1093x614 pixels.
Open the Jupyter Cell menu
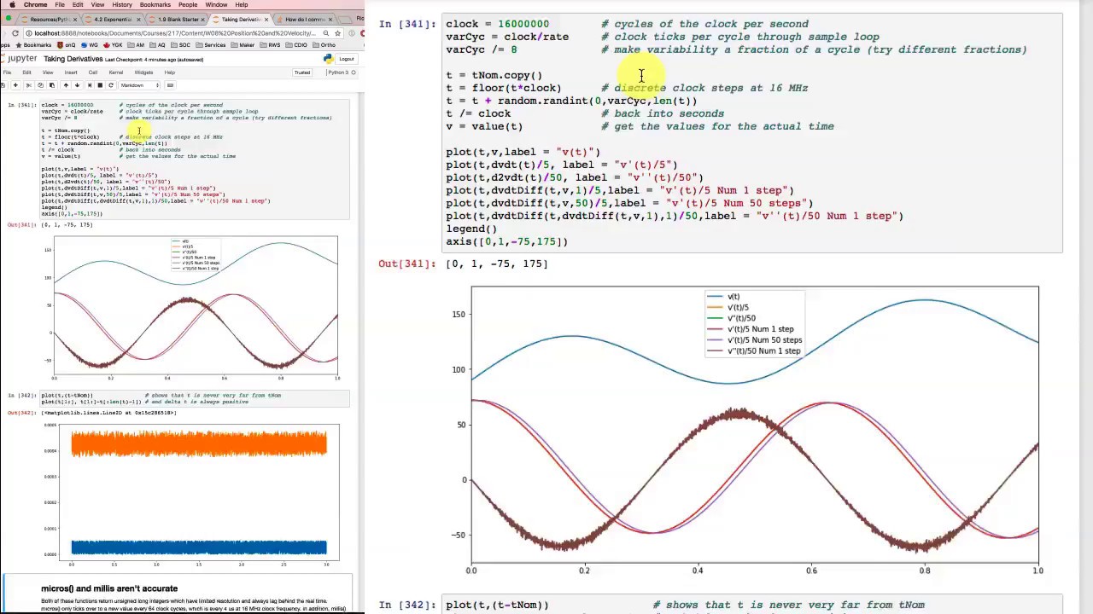(x=94, y=72)
